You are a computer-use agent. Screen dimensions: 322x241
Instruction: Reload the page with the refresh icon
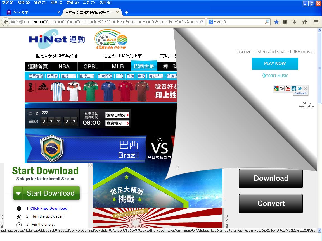pos(202,22)
